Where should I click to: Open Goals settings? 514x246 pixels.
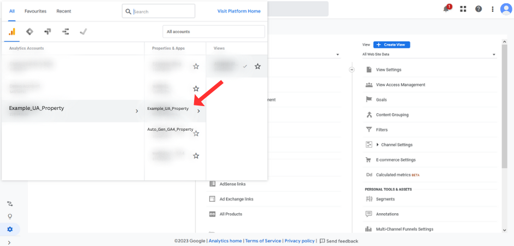tap(381, 99)
